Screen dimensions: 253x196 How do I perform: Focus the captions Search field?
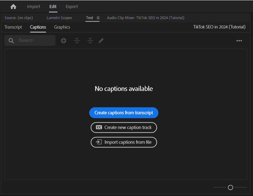30,40
